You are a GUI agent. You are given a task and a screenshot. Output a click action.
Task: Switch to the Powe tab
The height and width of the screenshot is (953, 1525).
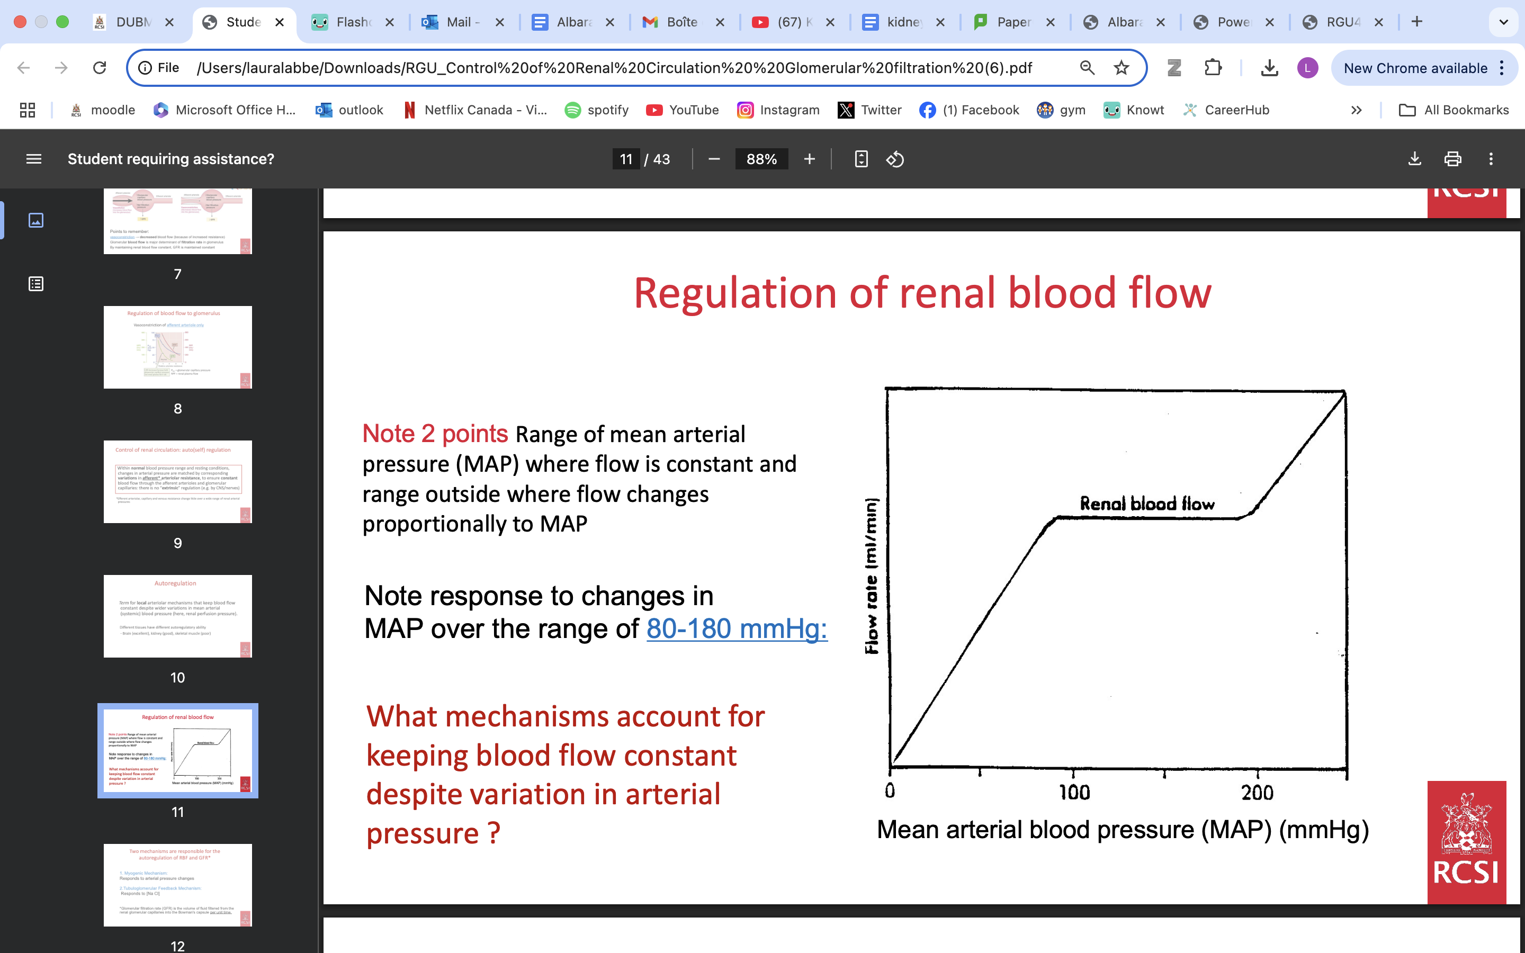pos(1223,22)
